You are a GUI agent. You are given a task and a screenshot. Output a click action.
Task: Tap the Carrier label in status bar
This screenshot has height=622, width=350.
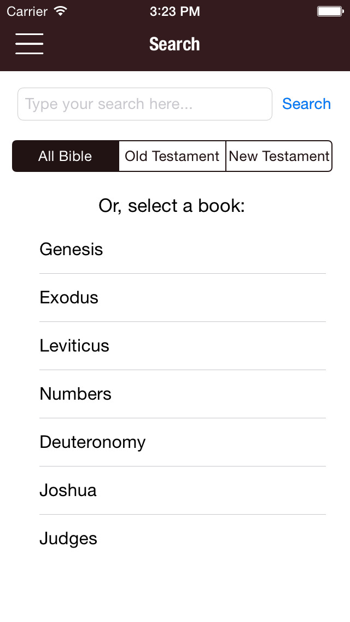point(27,11)
